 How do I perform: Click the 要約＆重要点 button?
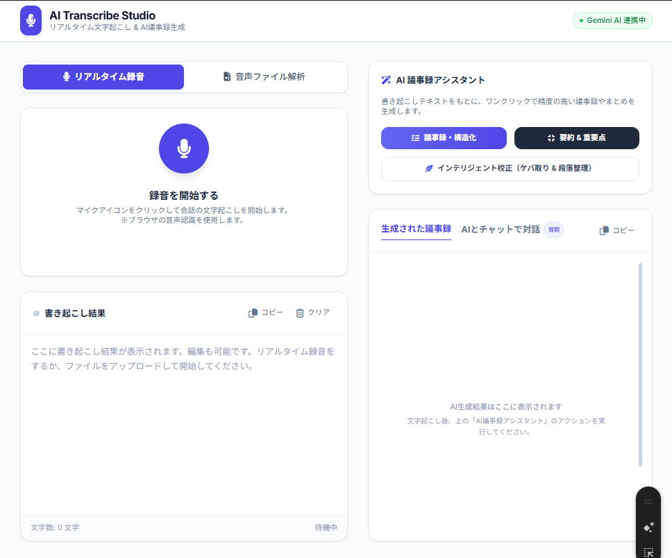577,138
